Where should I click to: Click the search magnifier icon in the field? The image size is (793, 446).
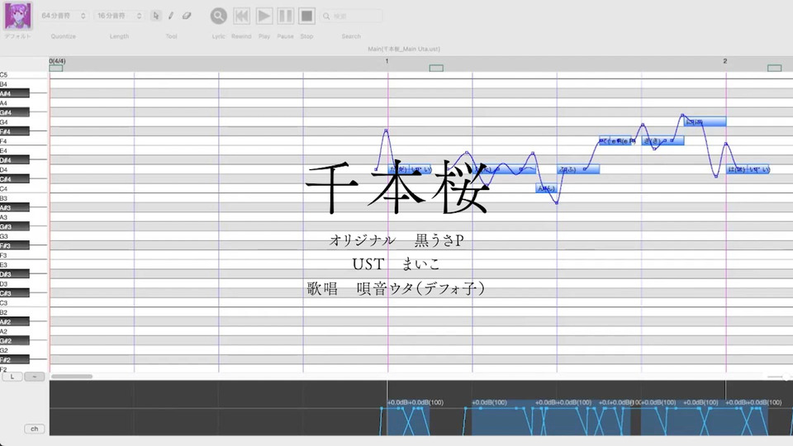(327, 17)
